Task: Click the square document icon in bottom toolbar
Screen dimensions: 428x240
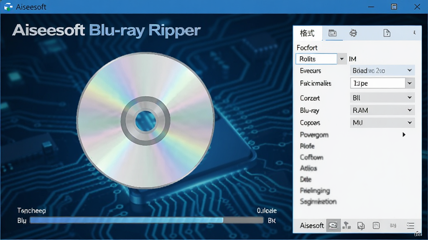Action: (x=376, y=225)
